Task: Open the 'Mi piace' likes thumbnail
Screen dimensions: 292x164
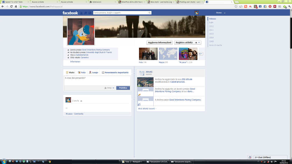Action: coord(188,54)
